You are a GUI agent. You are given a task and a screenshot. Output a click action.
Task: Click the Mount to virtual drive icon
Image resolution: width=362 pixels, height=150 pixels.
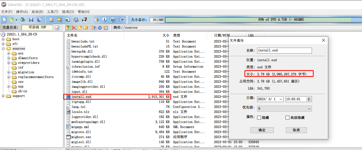[76, 20]
